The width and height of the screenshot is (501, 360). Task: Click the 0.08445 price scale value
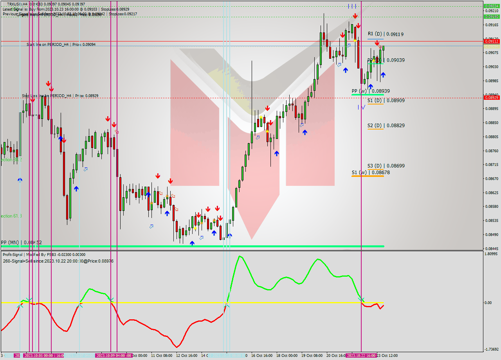(x=492, y=248)
